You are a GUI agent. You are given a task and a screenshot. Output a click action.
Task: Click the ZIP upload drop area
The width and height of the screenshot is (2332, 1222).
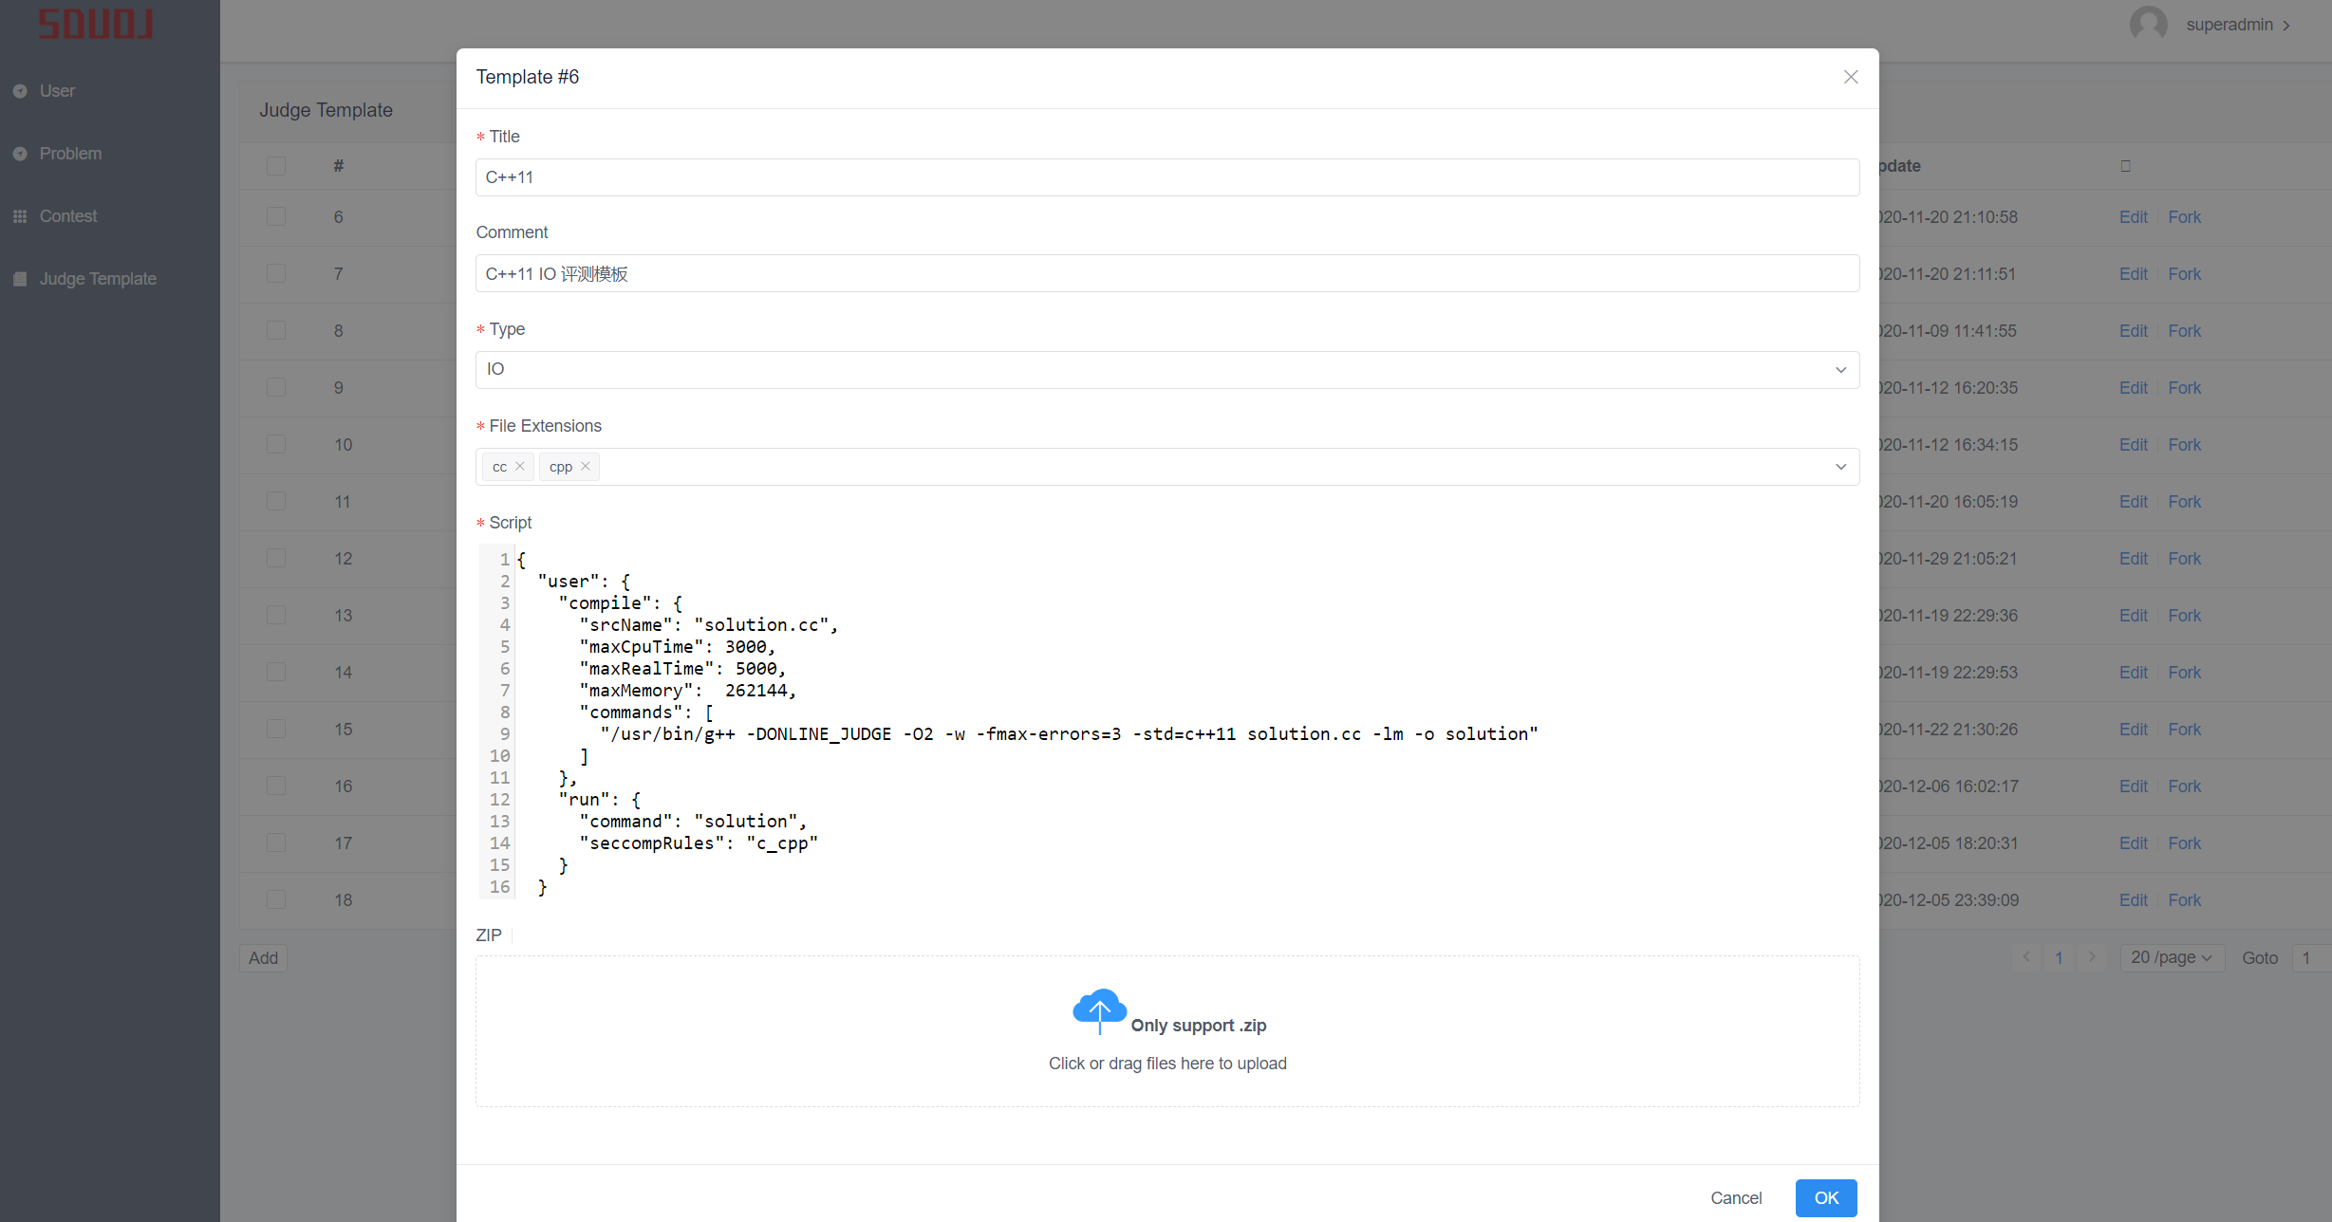tap(1166, 1031)
